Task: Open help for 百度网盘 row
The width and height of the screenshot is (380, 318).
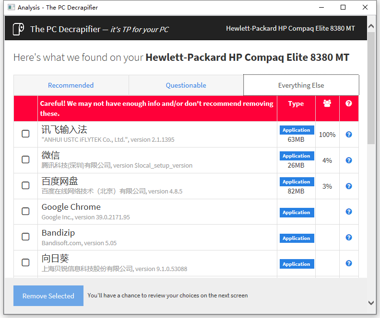Action: [349, 186]
